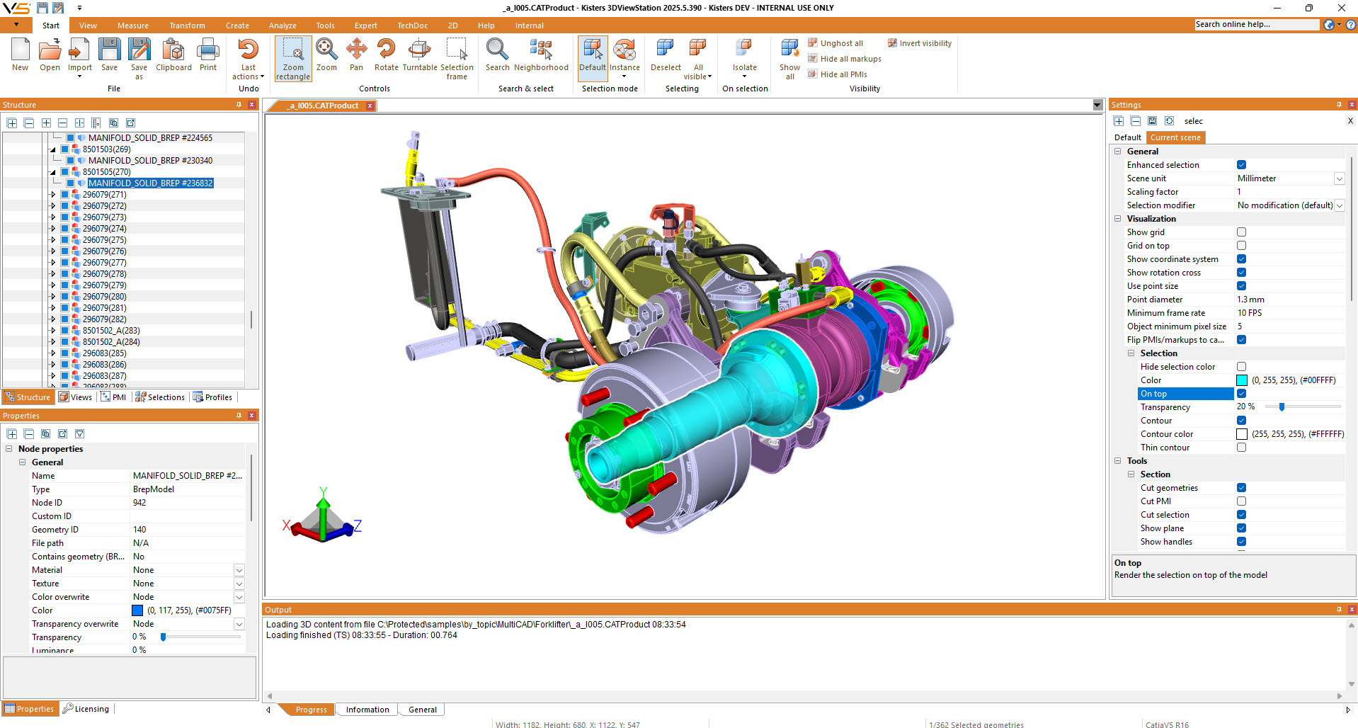Toggle the Cut PMI checkbox
This screenshot has width=1358, height=728.
click(1241, 501)
